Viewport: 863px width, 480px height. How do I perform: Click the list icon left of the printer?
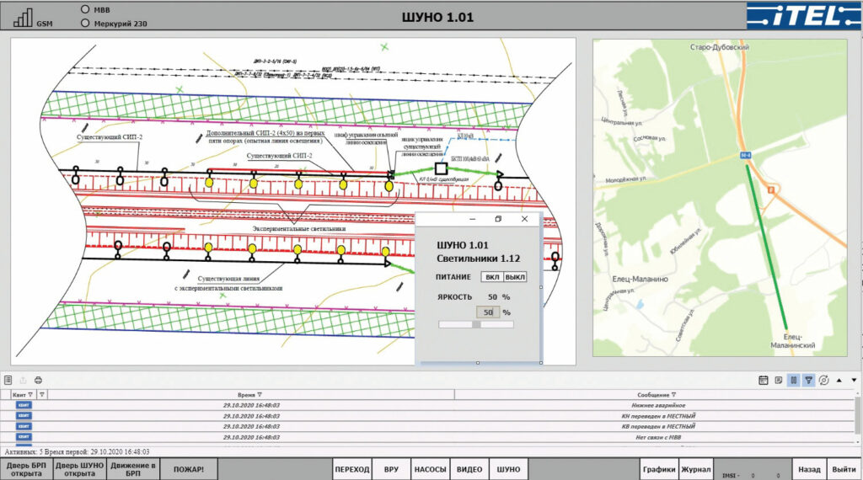tap(8, 381)
